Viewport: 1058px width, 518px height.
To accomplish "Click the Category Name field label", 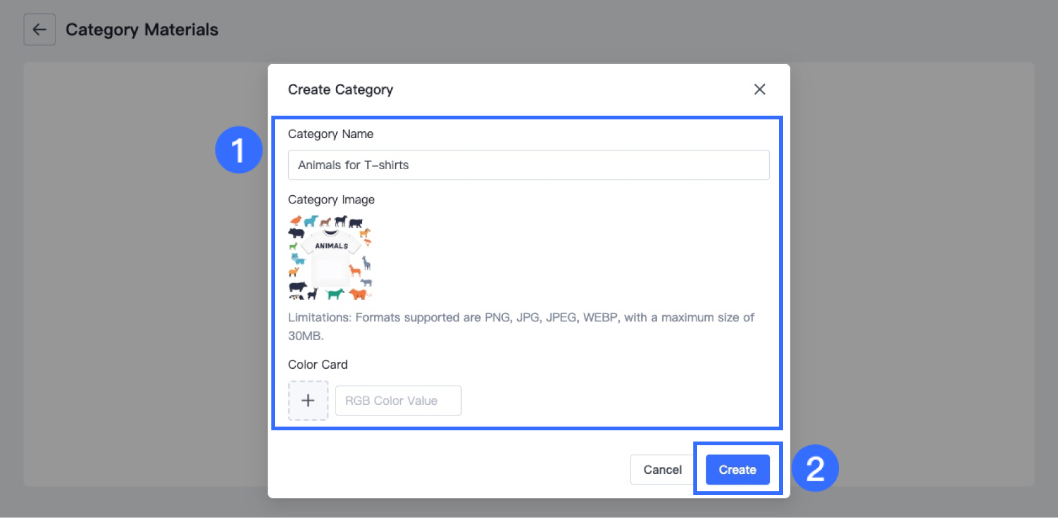I will pyautogui.click(x=330, y=134).
